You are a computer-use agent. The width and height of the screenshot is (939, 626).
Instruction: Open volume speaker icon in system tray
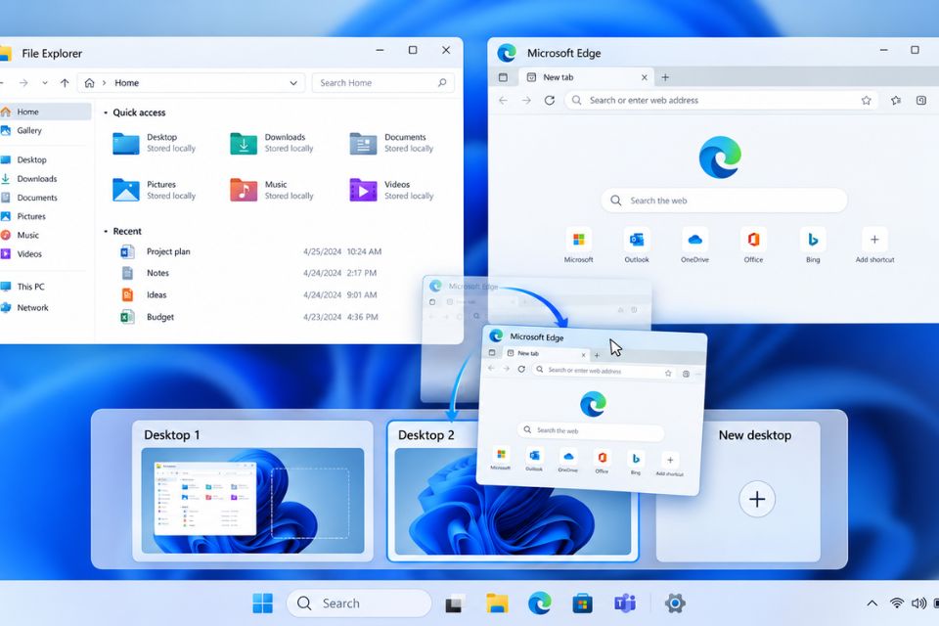[x=918, y=604]
